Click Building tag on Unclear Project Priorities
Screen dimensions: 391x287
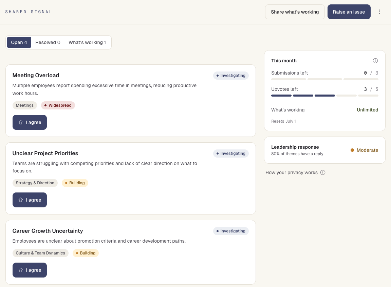75,183
